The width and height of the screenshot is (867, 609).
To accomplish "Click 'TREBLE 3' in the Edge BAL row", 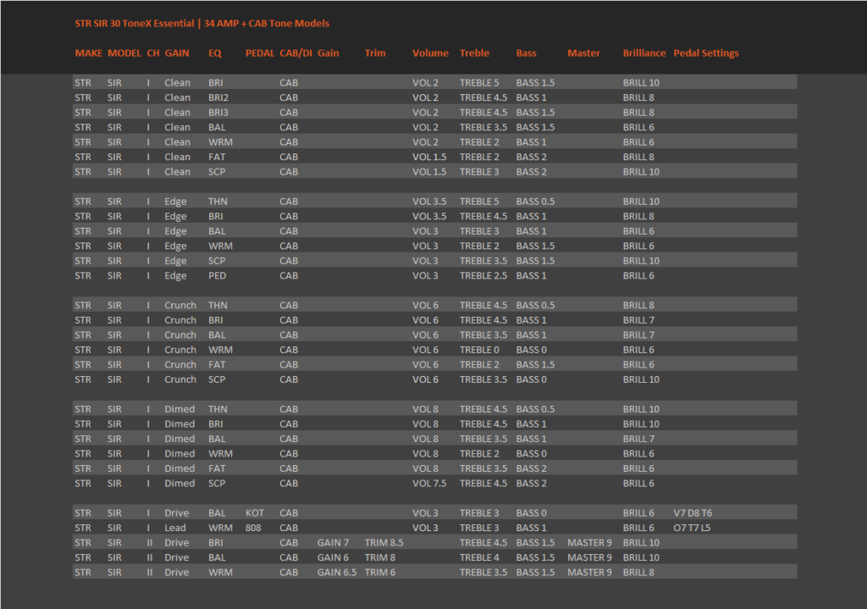I will 479,231.
